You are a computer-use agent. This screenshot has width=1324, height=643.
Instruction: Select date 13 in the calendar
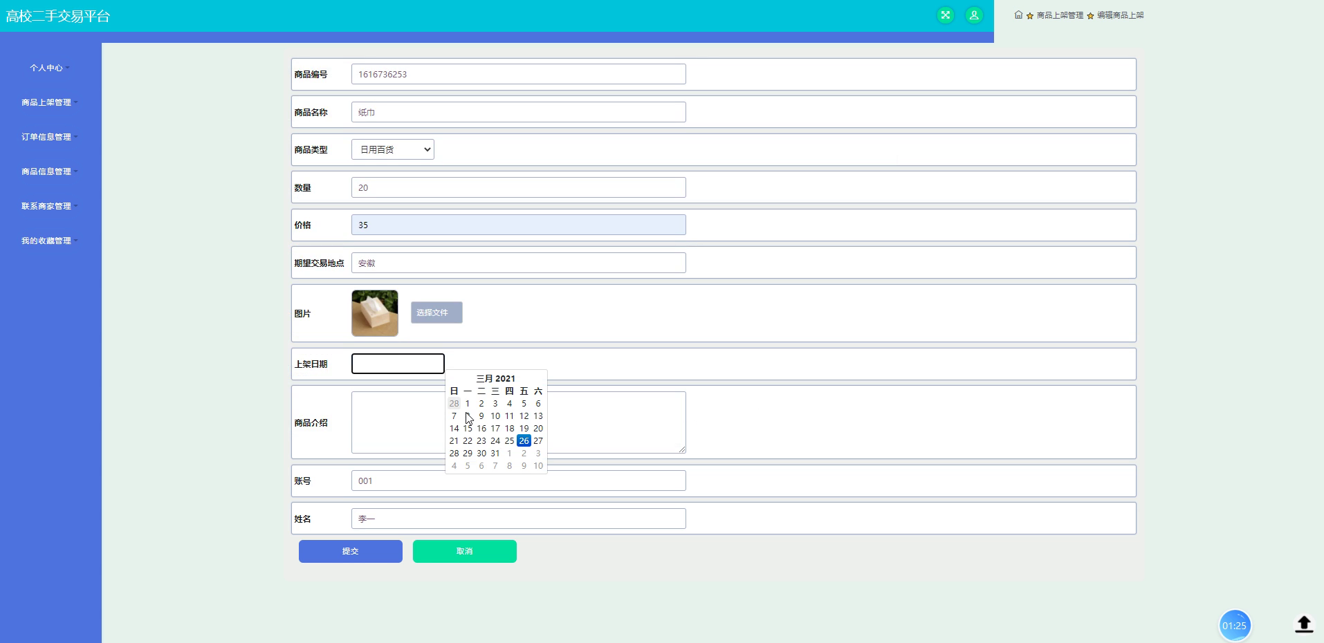538,416
